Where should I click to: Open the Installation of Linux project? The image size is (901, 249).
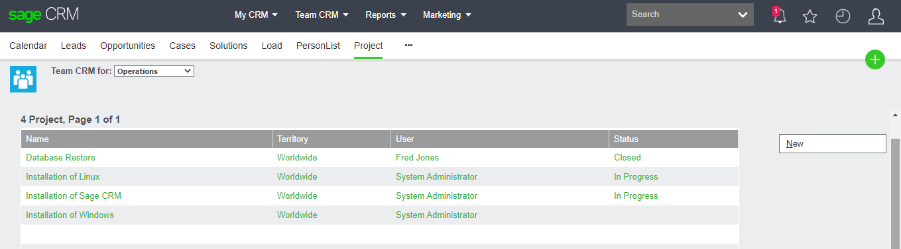pyautogui.click(x=63, y=176)
